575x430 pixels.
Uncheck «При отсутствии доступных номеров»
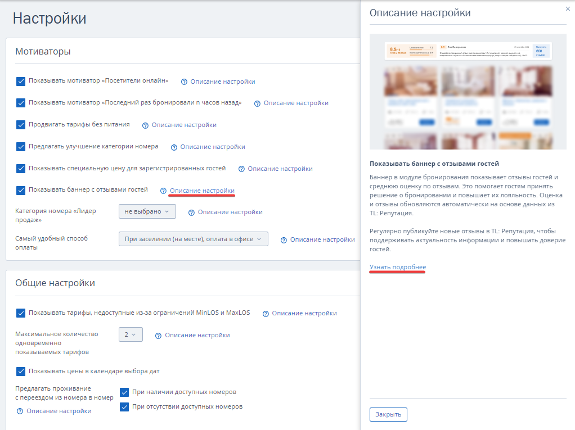point(124,407)
